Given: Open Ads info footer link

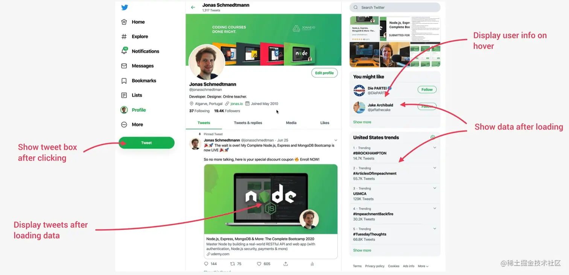Looking at the screenshot, I should point(408,266).
